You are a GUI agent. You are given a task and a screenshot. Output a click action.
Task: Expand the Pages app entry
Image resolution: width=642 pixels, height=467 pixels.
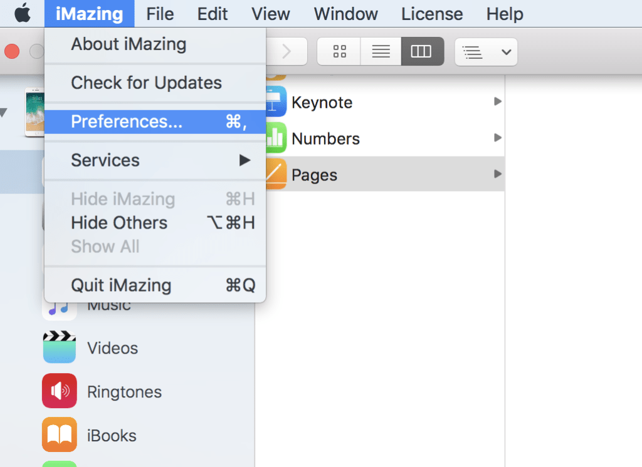tap(497, 175)
